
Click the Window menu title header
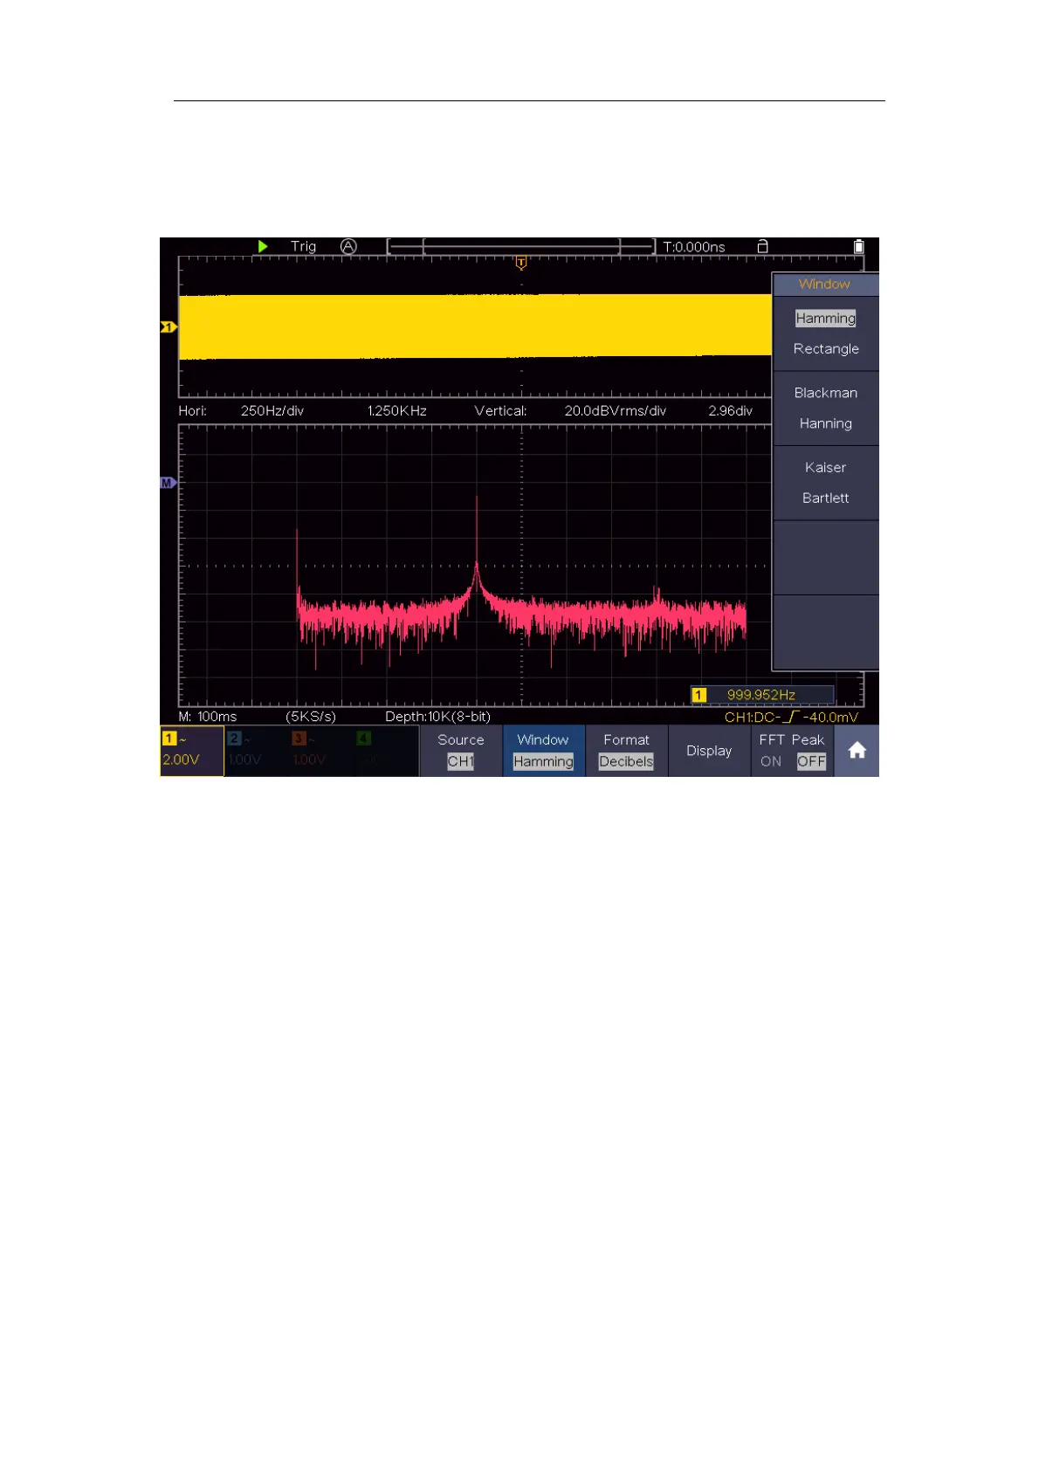(x=825, y=284)
